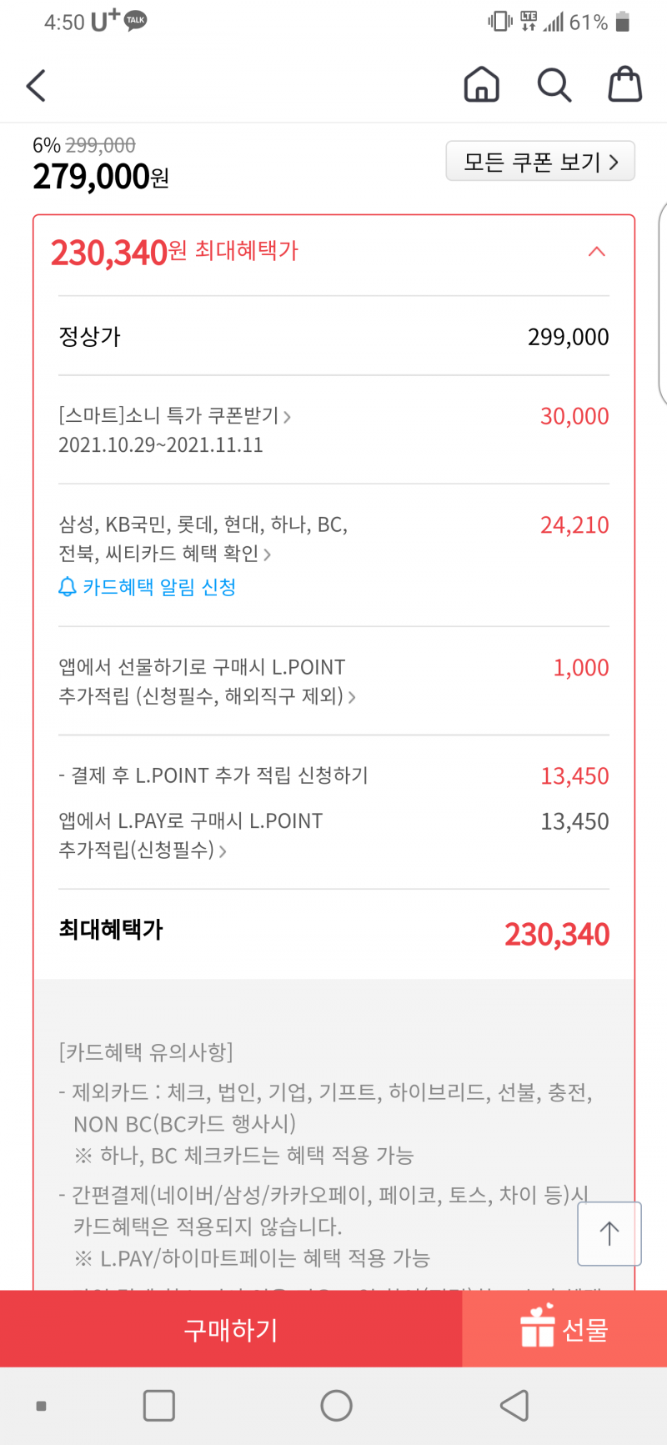The width and height of the screenshot is (667, 1445).
Task: Tap the 230,340원 최대혜택가 header
Action: [174, 252]
